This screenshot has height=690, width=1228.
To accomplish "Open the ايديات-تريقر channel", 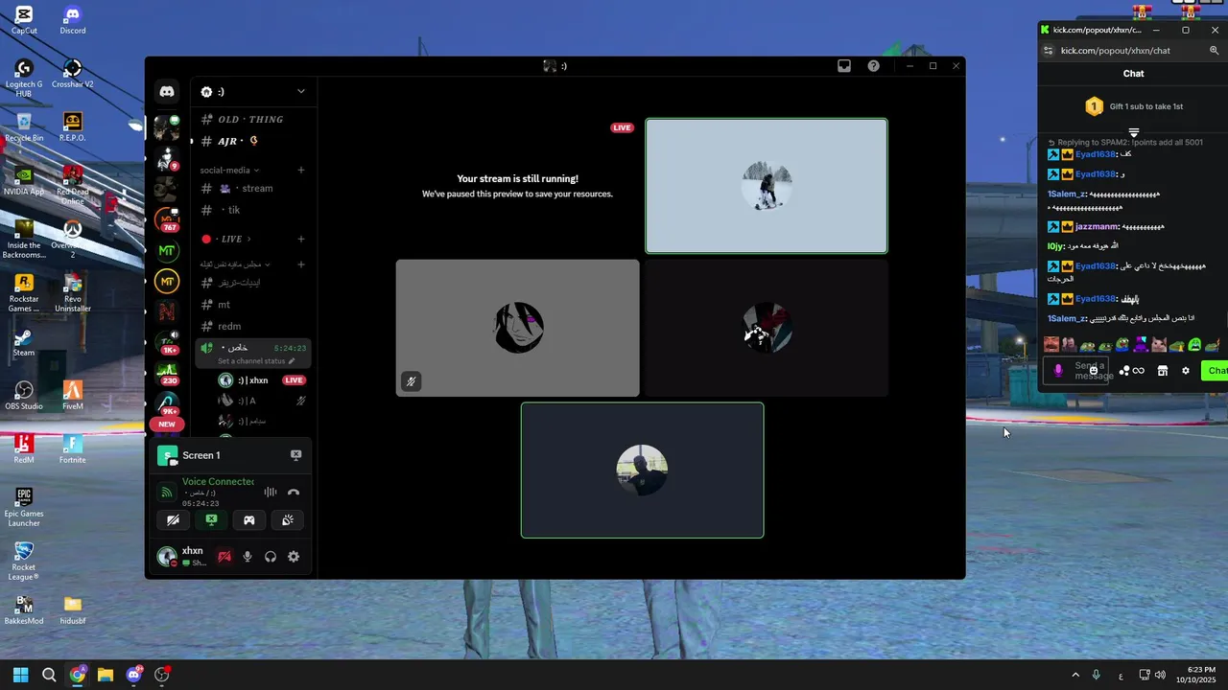I will coord(253,283).
